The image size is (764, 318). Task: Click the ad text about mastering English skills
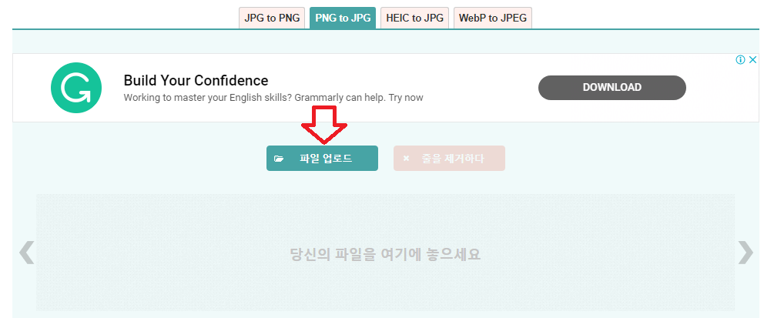point(273,97)
